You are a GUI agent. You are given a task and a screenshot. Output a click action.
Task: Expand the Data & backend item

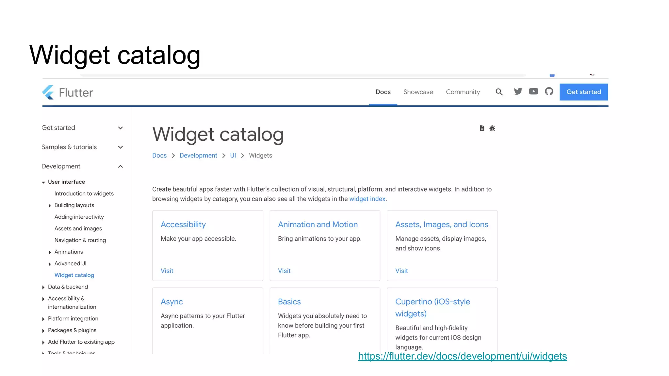pyautogui.click(x=43, y=287)
